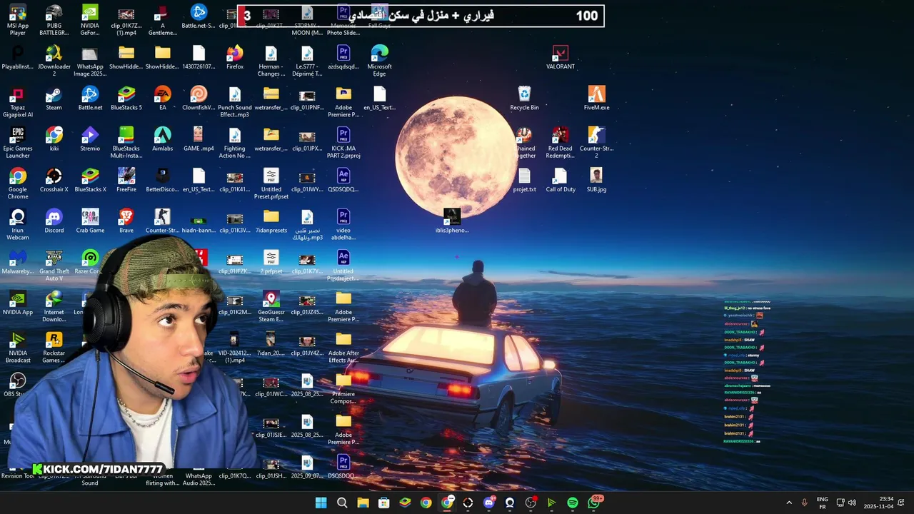The image size is (914, 514).
Task: Select the Topaz Gigapixel AI icon
Action: click(x=18, y=102)
